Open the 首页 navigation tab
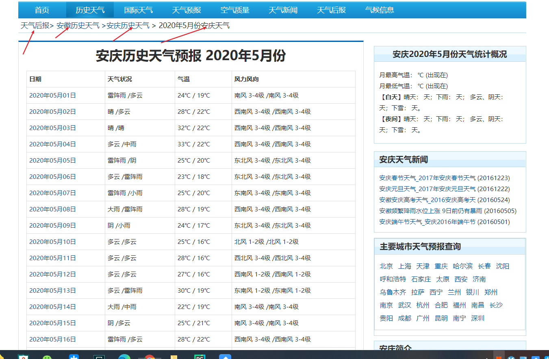The image size is (549, 359). (42, 10)
